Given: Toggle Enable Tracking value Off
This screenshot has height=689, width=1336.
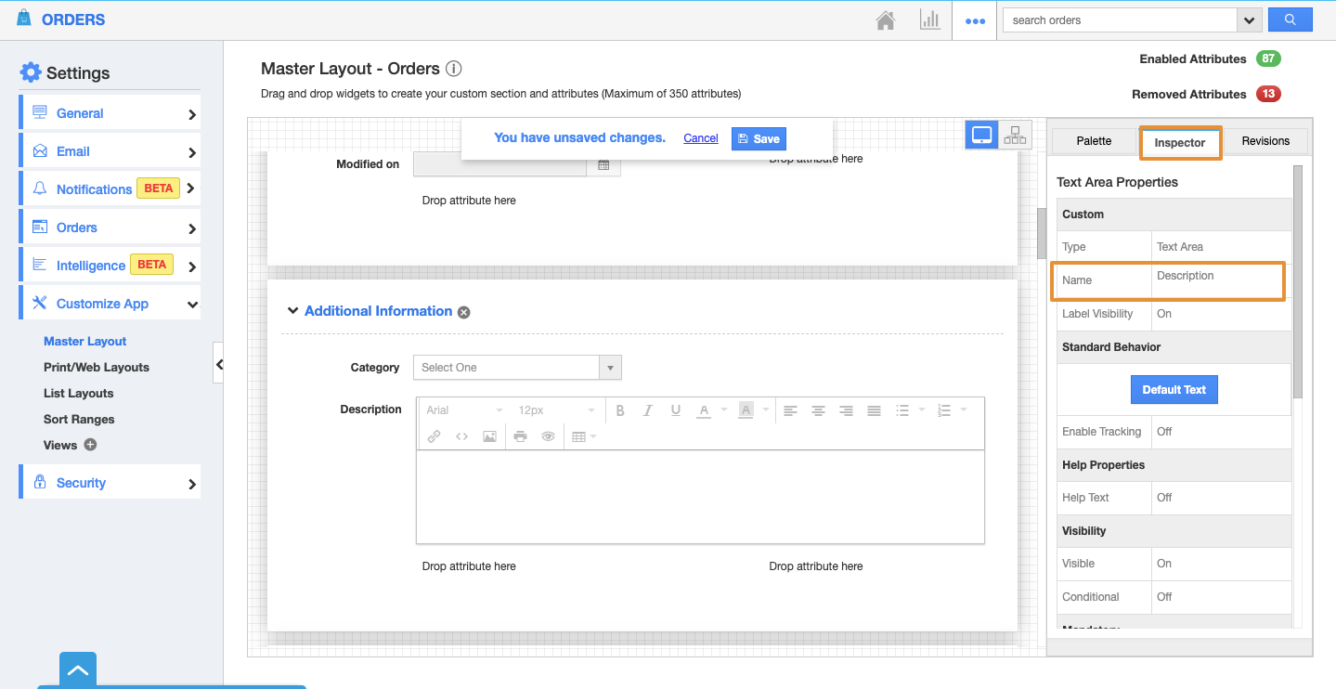Looking at the screenshot, I should click(1164, 432).
